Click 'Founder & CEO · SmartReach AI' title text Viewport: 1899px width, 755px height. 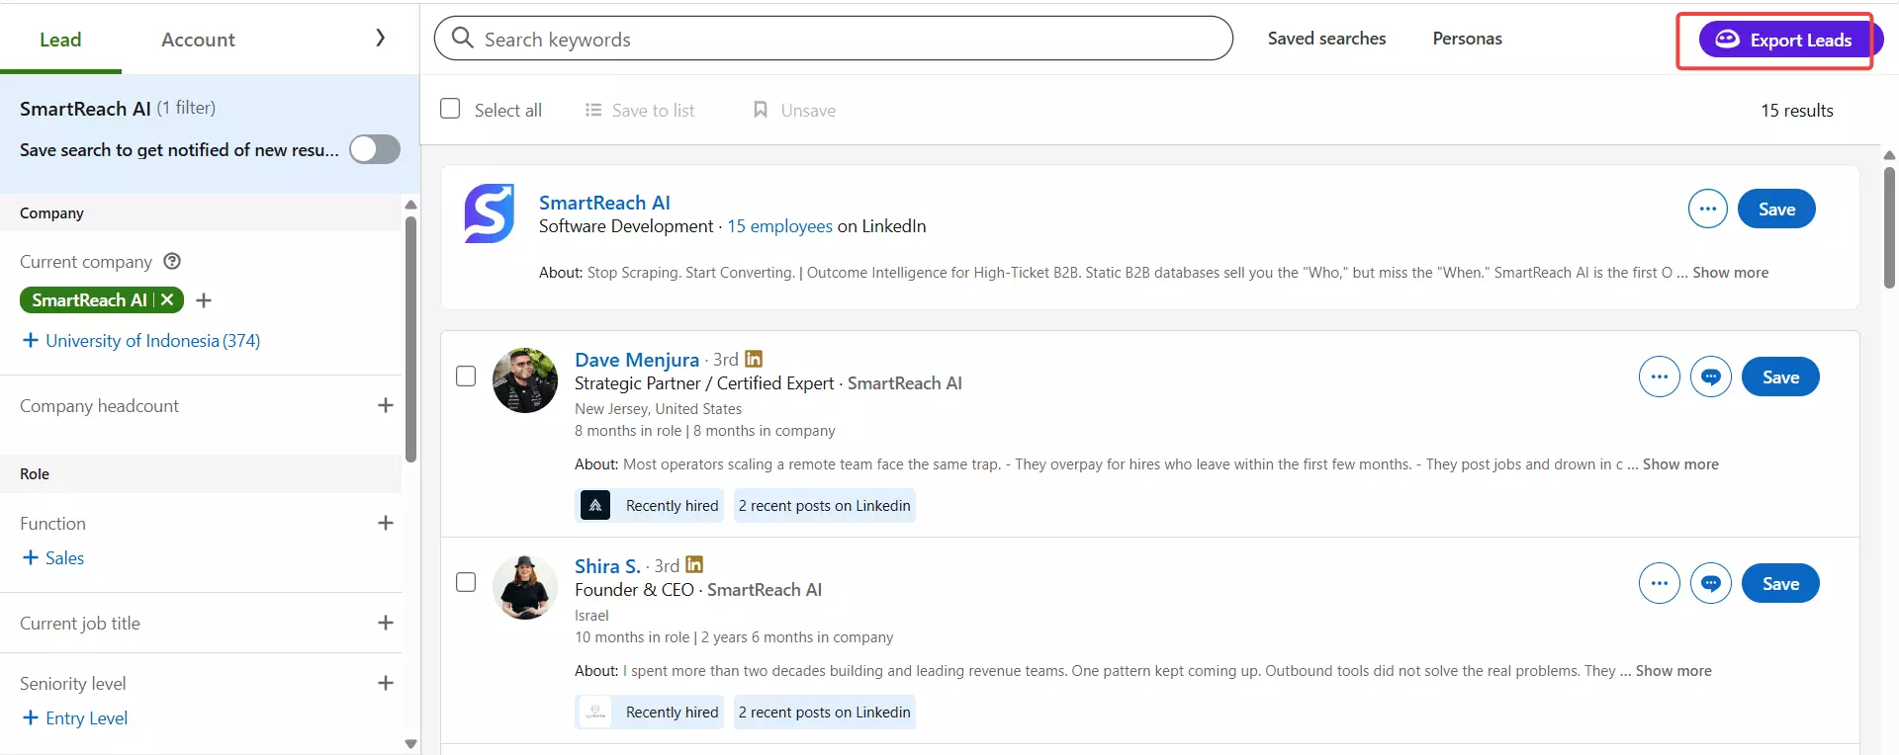click(x=698, y=590)
